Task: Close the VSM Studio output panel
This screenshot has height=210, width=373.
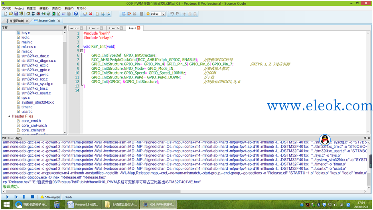Action: point(369,138)
